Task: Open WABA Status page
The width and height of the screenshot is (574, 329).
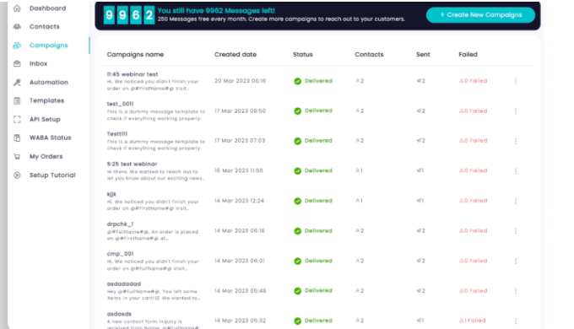Action: point(50,138)
